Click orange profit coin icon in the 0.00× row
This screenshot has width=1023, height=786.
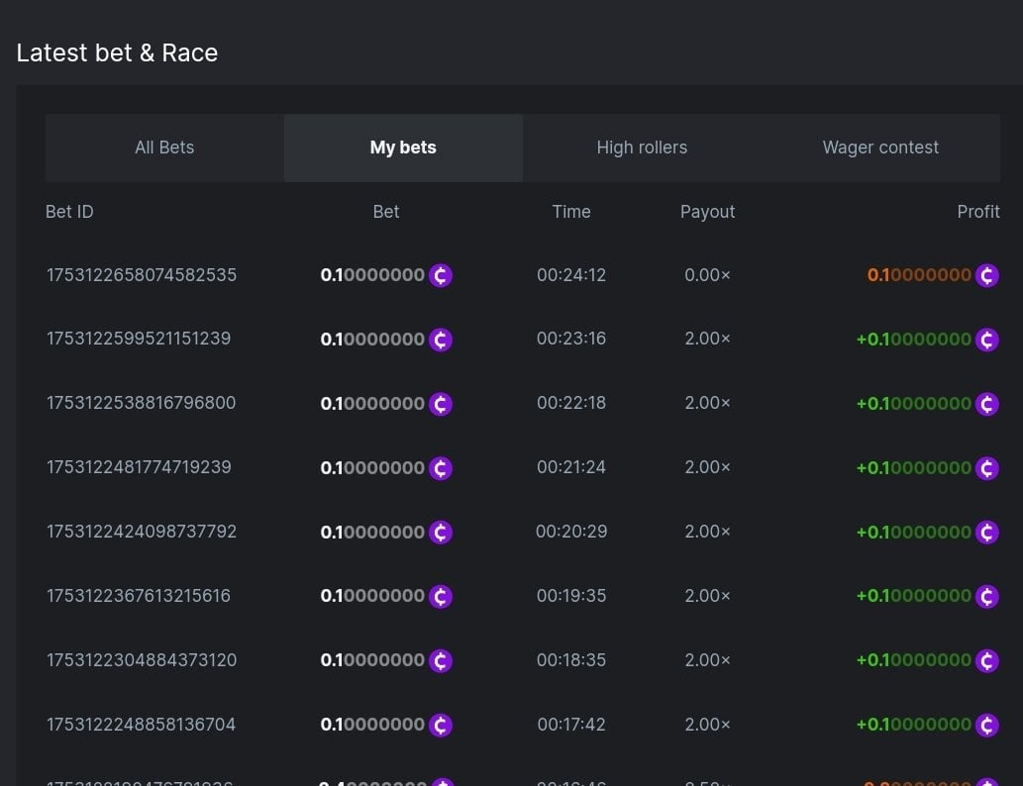click(986, 275)
